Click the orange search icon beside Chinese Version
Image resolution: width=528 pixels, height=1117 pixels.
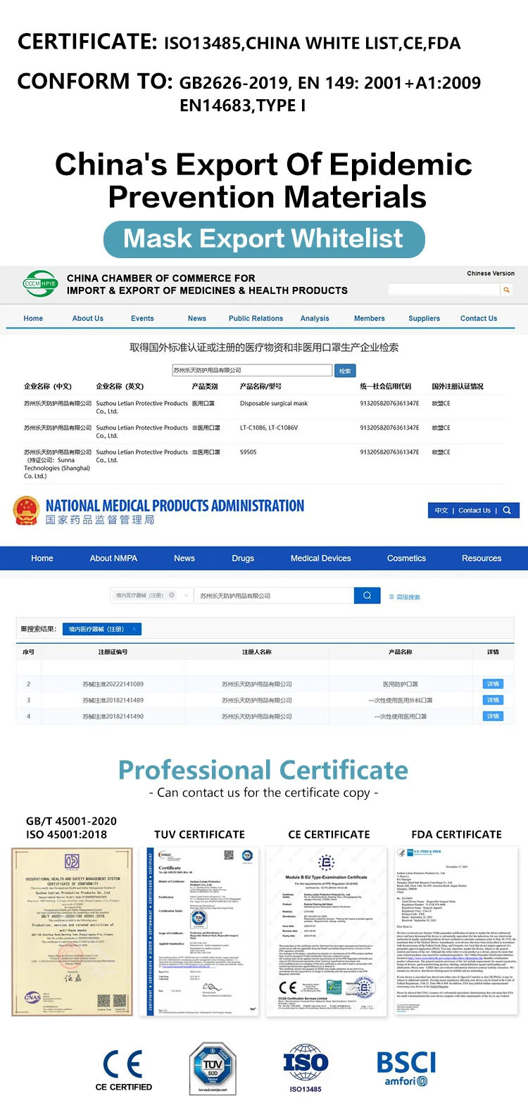[506, 290]
